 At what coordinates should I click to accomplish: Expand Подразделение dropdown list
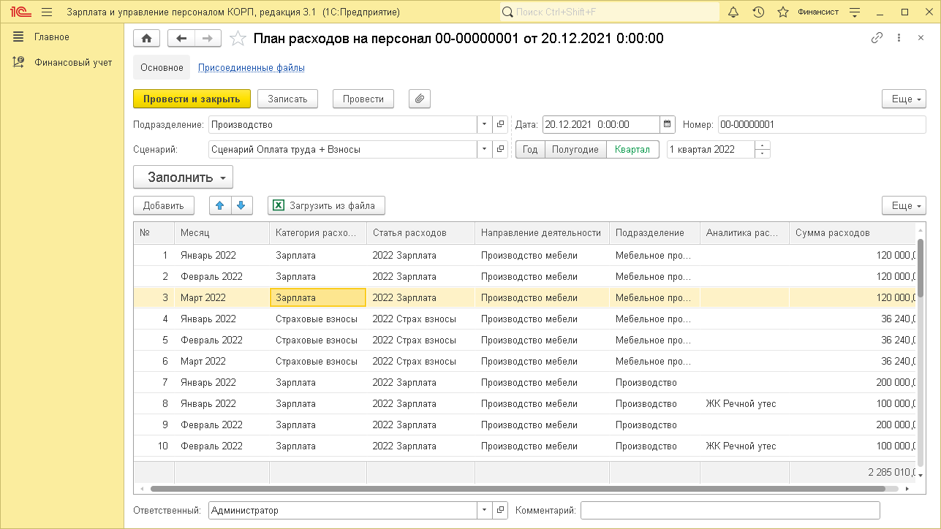(x=485, y=125)
